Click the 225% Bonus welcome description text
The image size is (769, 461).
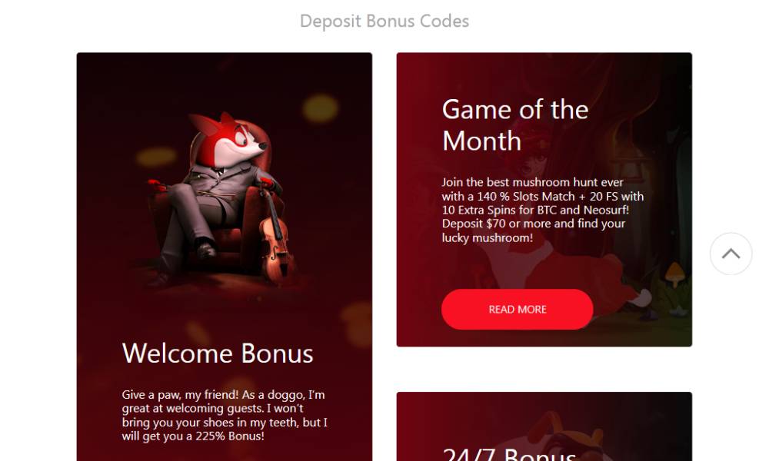pos(225,416)
